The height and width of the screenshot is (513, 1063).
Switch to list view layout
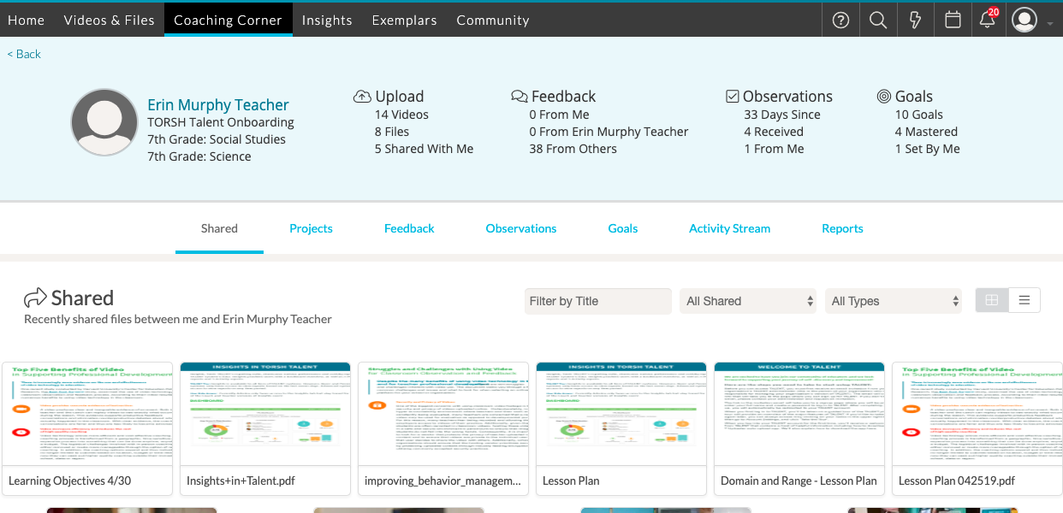point(1024,300)
